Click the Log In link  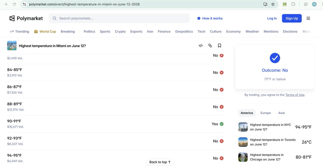click(272, 18)
